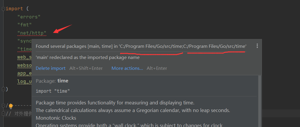Click import "time" code in documentation
Viewport: 300px width, 127px height.
point(53,91)
